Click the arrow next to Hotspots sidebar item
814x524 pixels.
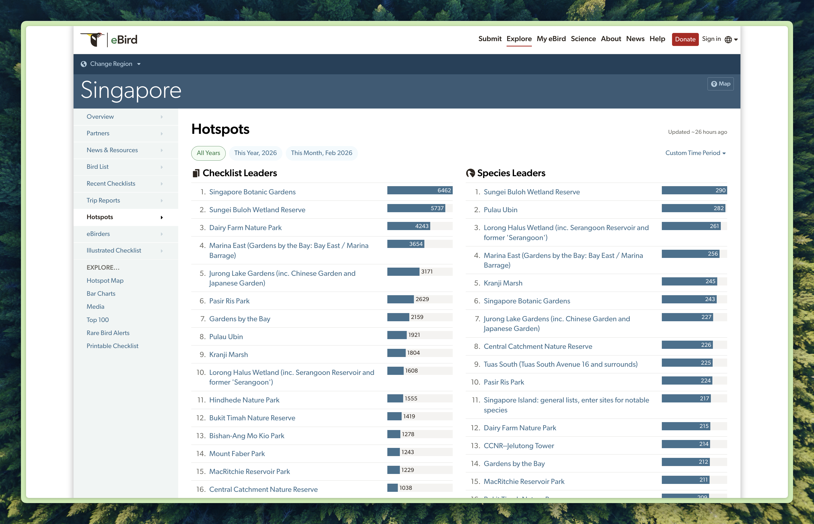tap(162, 217)
